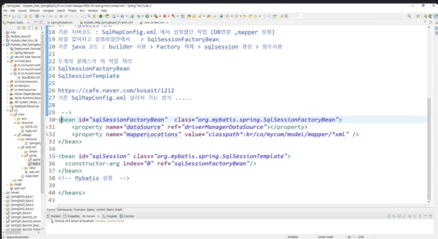The width and height of the screenshot is (438, 239).
Task: Maximize the editor area icon
Action: pyautogui.click(x=431, y=22)
